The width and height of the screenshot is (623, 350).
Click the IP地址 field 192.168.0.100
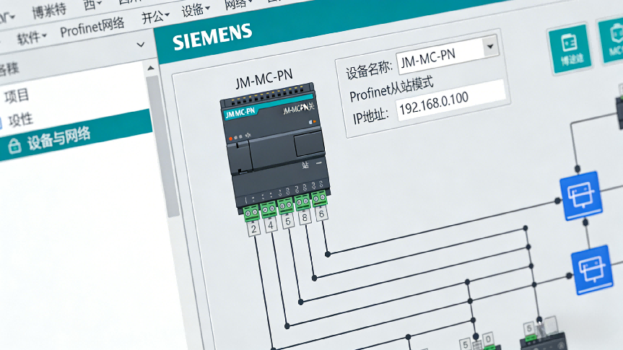pyautogui.click(x=450, y=100)
